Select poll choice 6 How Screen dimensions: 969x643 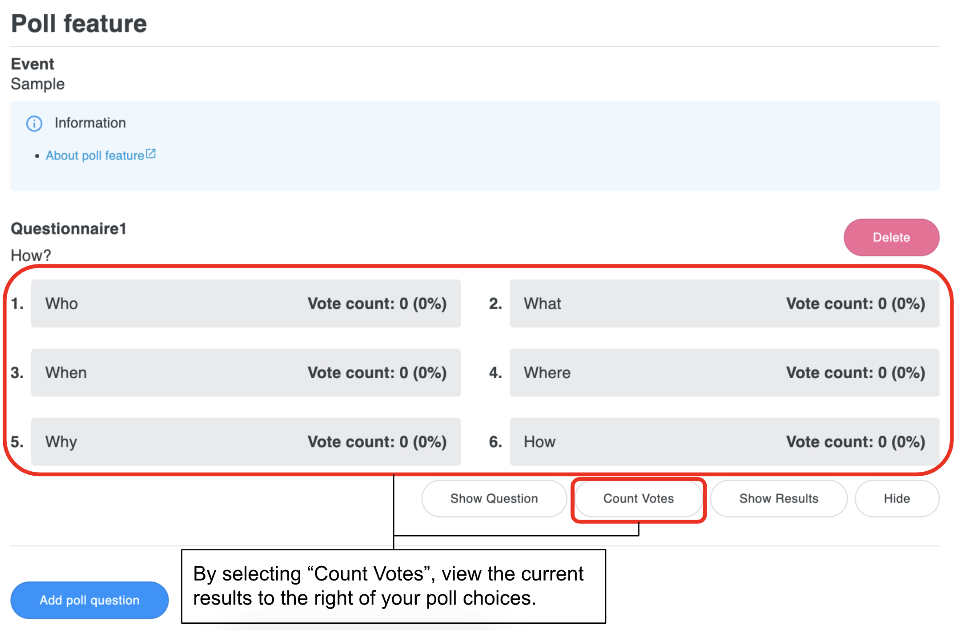539,442
